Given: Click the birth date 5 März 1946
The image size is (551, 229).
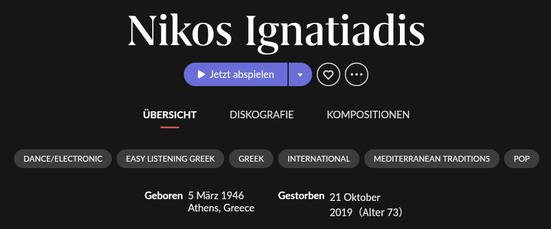Looking at the screenshot, I should point(215,196).
